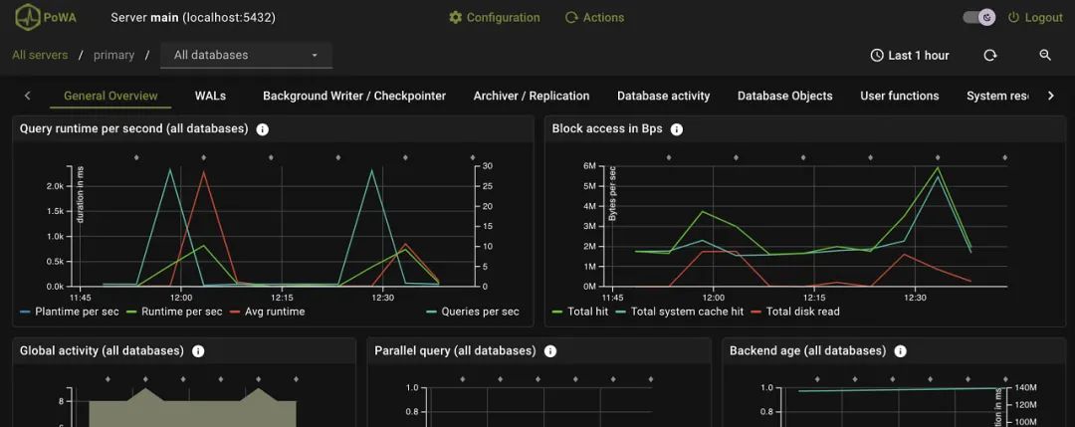Show info for Parallel query chart
The image size is (1075, 427).
coord(549,351)
